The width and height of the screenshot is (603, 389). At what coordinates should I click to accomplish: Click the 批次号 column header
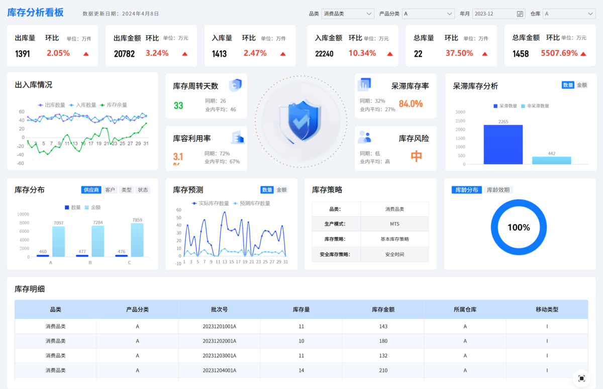coord(220,310)
